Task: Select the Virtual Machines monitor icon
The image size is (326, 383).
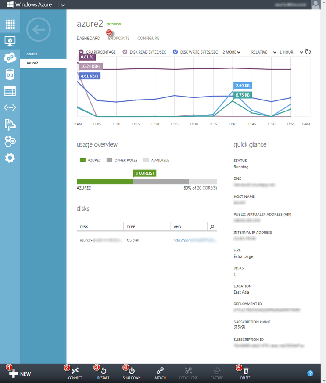Action: click(x=10, y=41)
